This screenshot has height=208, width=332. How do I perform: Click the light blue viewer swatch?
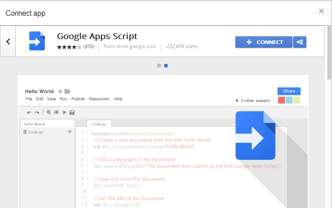[x=289, y=100]
